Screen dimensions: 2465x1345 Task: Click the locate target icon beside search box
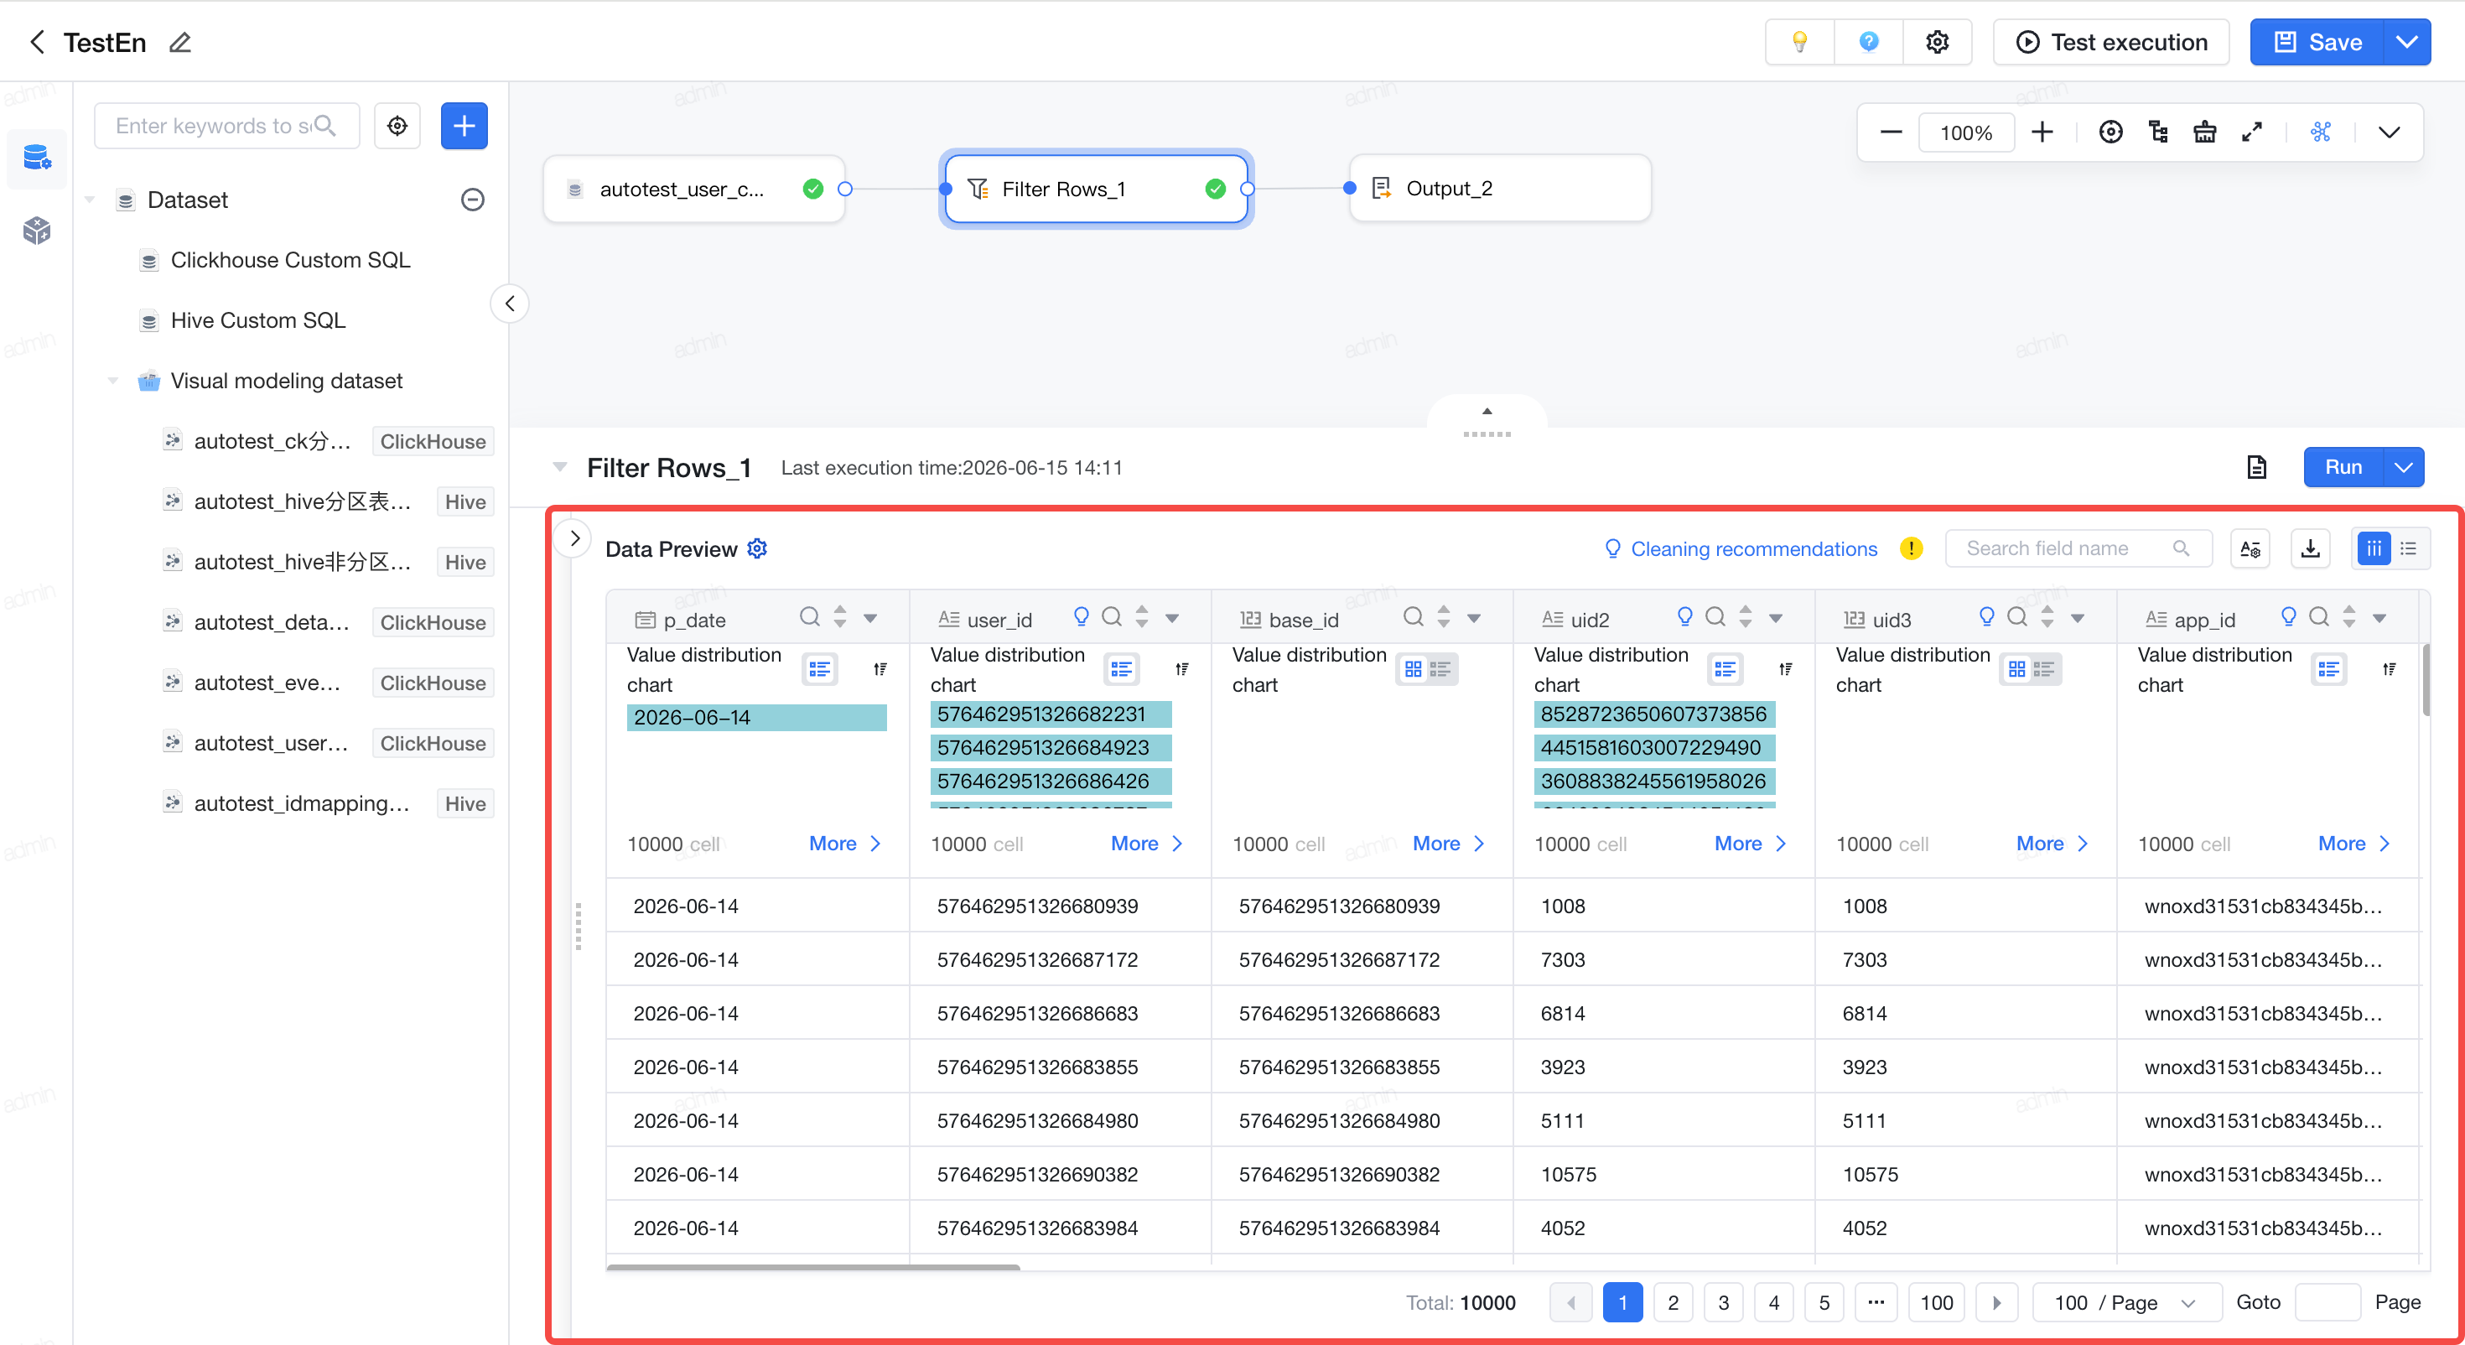click(x=397, y=126)
